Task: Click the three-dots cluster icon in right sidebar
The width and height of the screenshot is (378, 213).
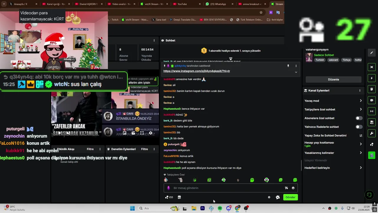Action: (x=372, y=144)
